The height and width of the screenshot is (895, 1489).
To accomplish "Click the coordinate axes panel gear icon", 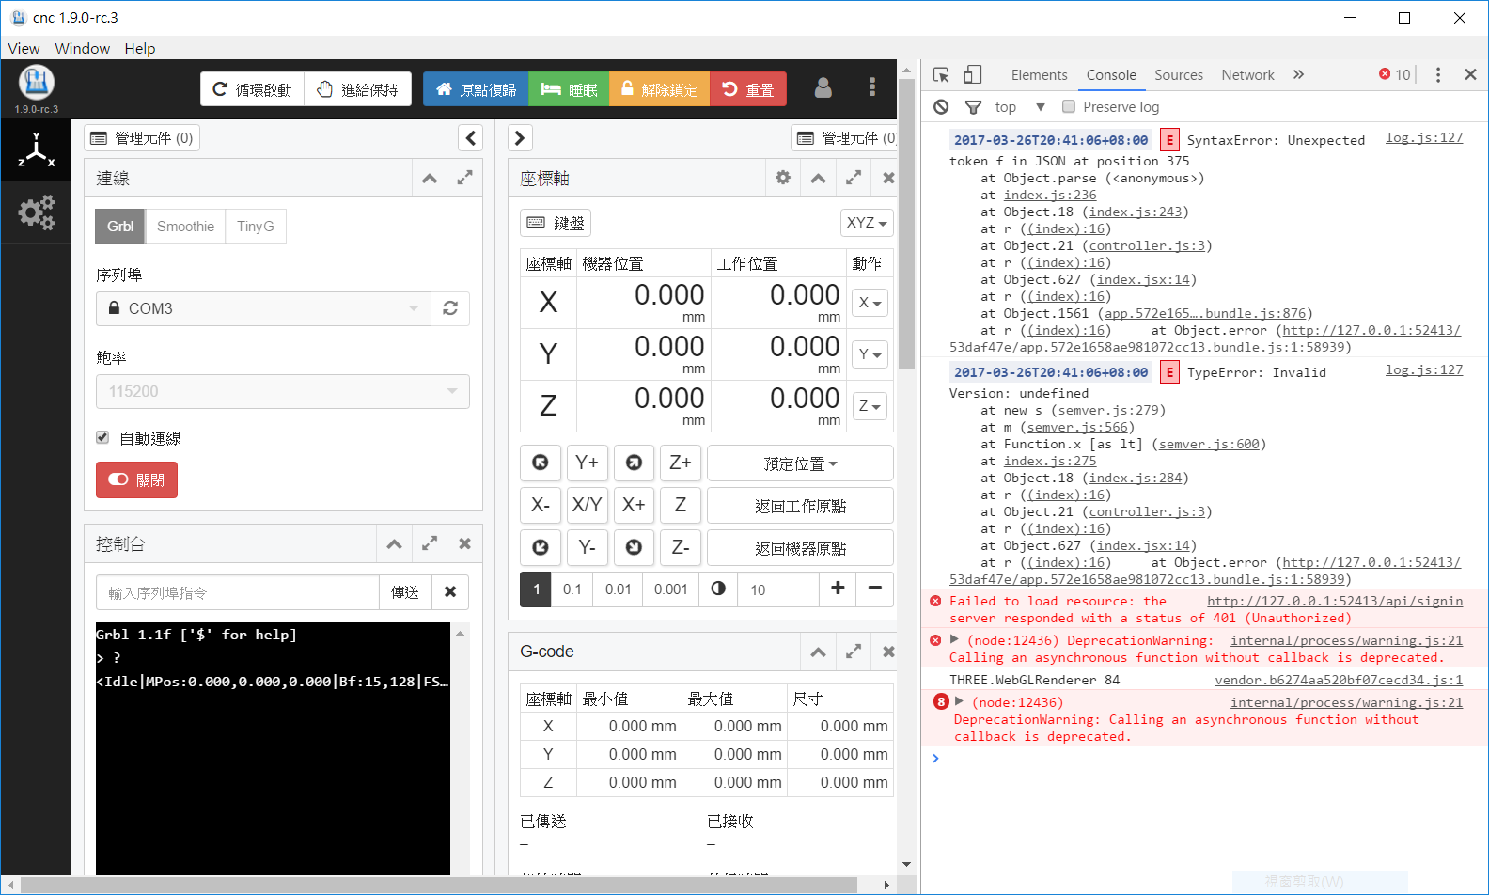I will 782,178.
